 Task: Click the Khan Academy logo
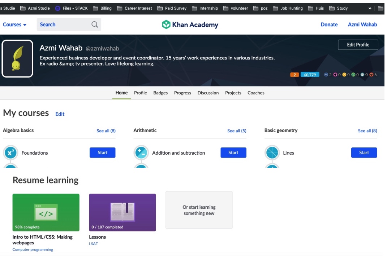[x=190, y=25]
